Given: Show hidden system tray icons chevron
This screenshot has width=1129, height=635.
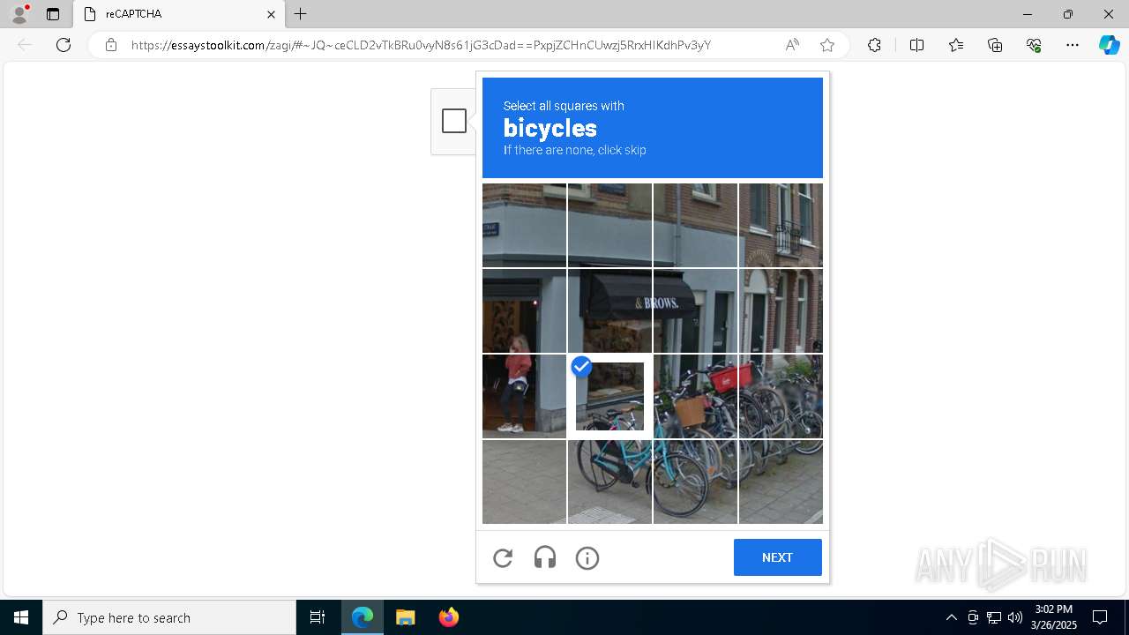Looking at the screenshot, I should coord(951,617).
